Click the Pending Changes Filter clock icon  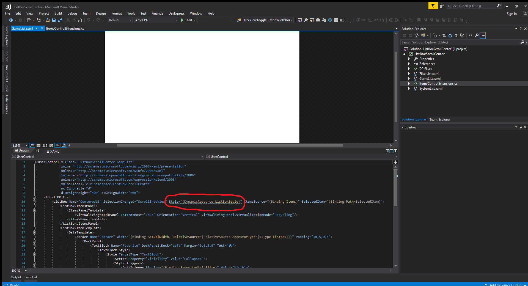435,35
